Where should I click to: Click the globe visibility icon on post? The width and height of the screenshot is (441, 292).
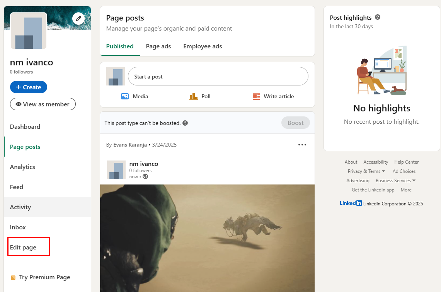point(145,176)
